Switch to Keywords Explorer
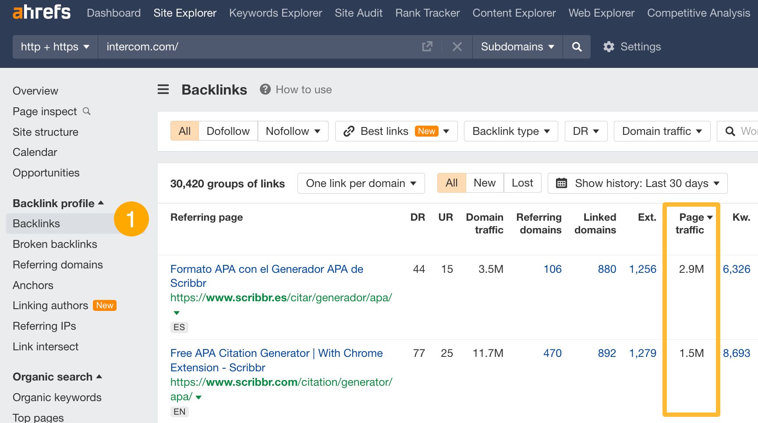The width and height of the screenshot is (758, 423). (275, 13)
